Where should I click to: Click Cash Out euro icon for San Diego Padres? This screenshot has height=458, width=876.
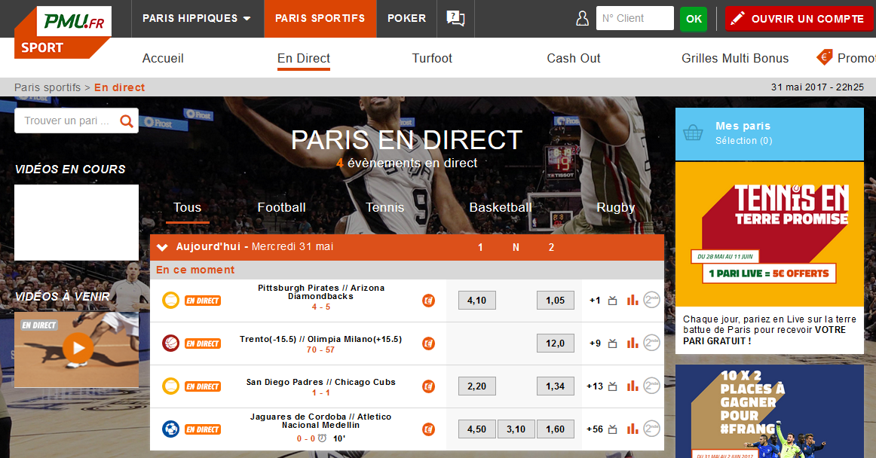(x=428, y=386)
